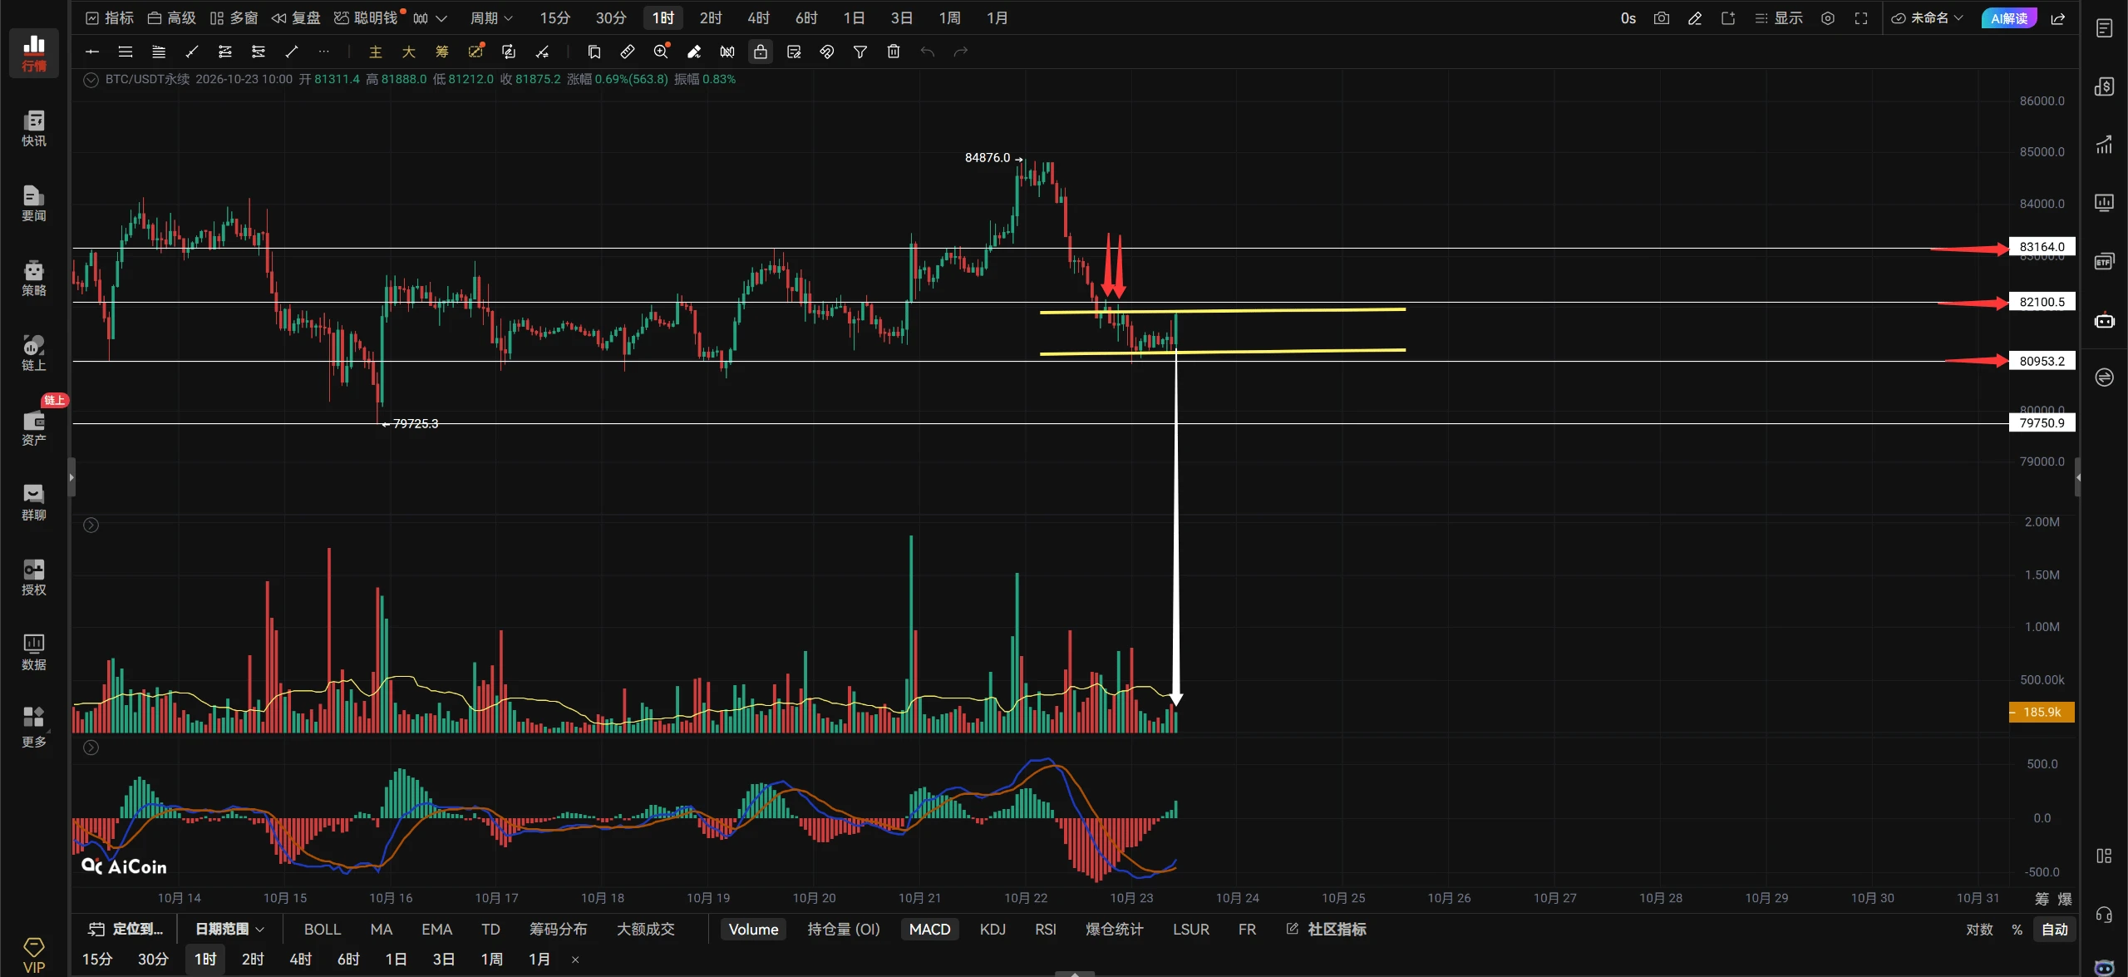The height and width of the screenshot is (977, 2128).
Task: Click the 定位到 locate button
Action: [126, 929]
